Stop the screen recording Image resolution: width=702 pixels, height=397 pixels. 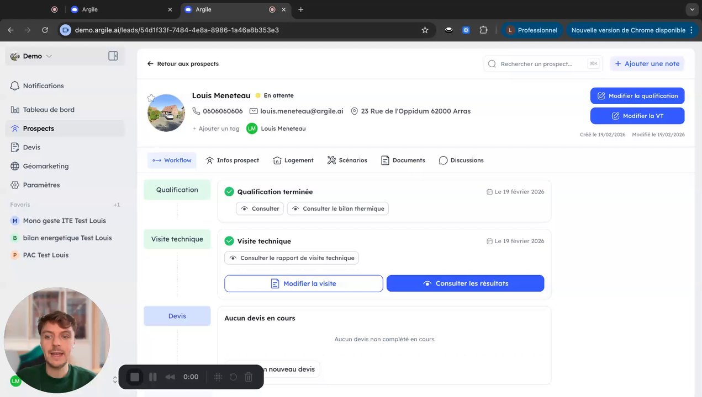click(x=135, y=377)
